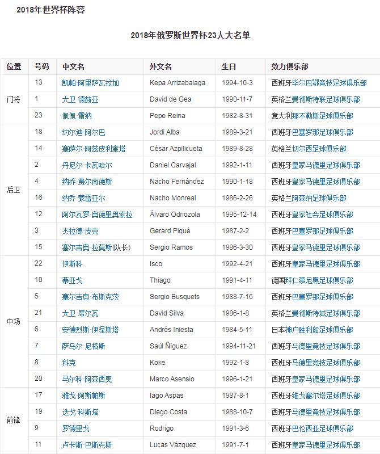Select birthday 1982-8-31

coord(237,116)
